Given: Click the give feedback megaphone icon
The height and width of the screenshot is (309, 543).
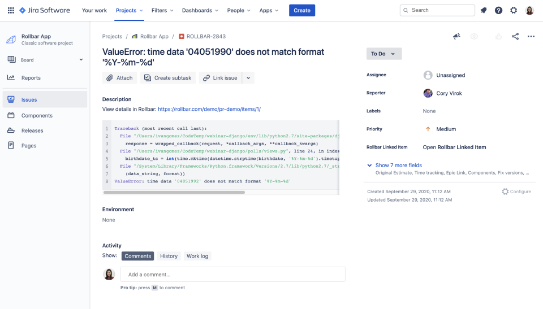Looking at the screenshot, I should click(456, 37).
